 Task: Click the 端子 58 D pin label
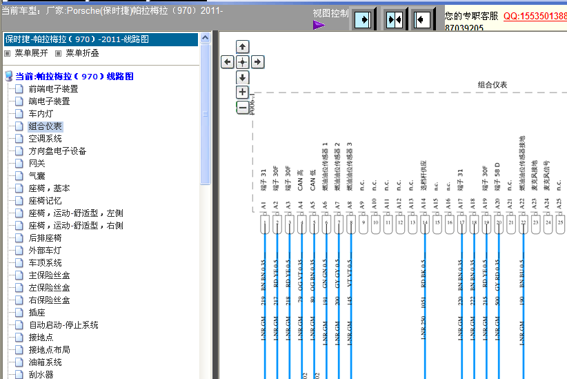point(497,177)
